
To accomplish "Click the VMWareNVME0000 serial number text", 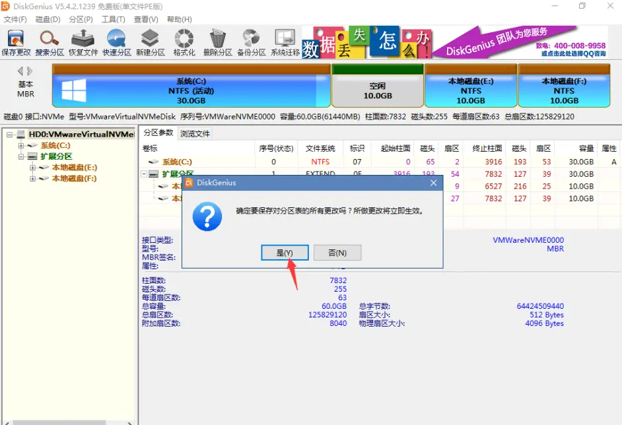I will point(528,240).
